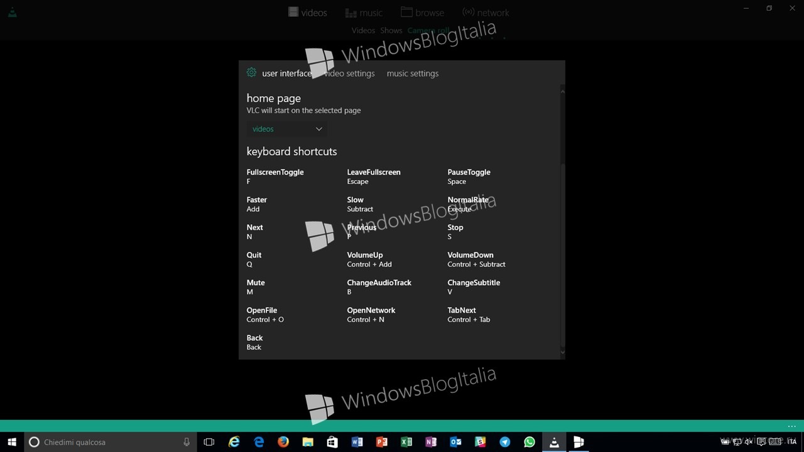
Task: Launch Word from the taskbar
Action: [x=357, y=442]
